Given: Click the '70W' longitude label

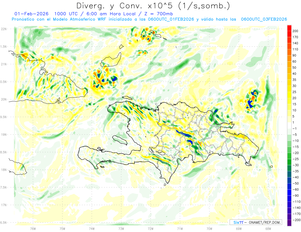Looking at the screenshot, I should 209,228.
